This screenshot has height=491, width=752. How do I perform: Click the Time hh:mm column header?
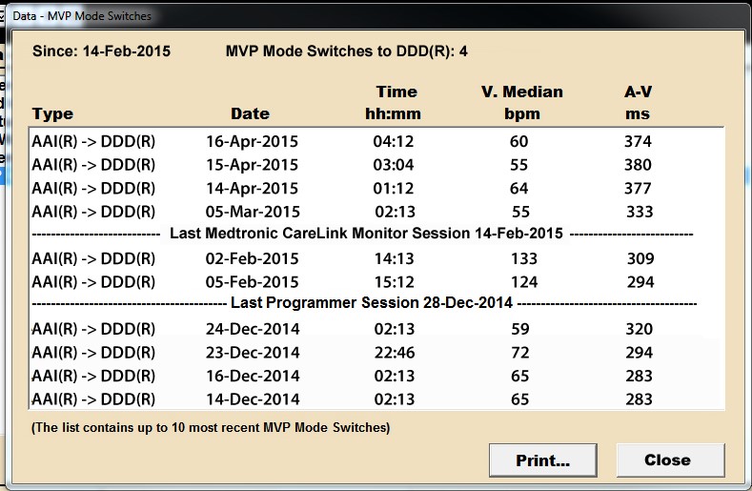click(396, 103)
